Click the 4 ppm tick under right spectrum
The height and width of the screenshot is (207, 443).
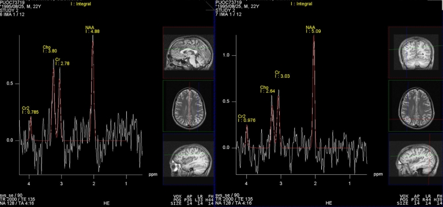click(246, 183)
